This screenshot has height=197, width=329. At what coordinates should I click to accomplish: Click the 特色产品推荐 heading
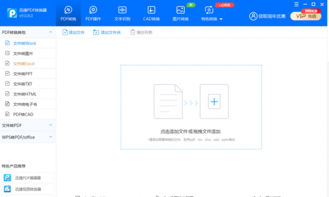point(14,166)
